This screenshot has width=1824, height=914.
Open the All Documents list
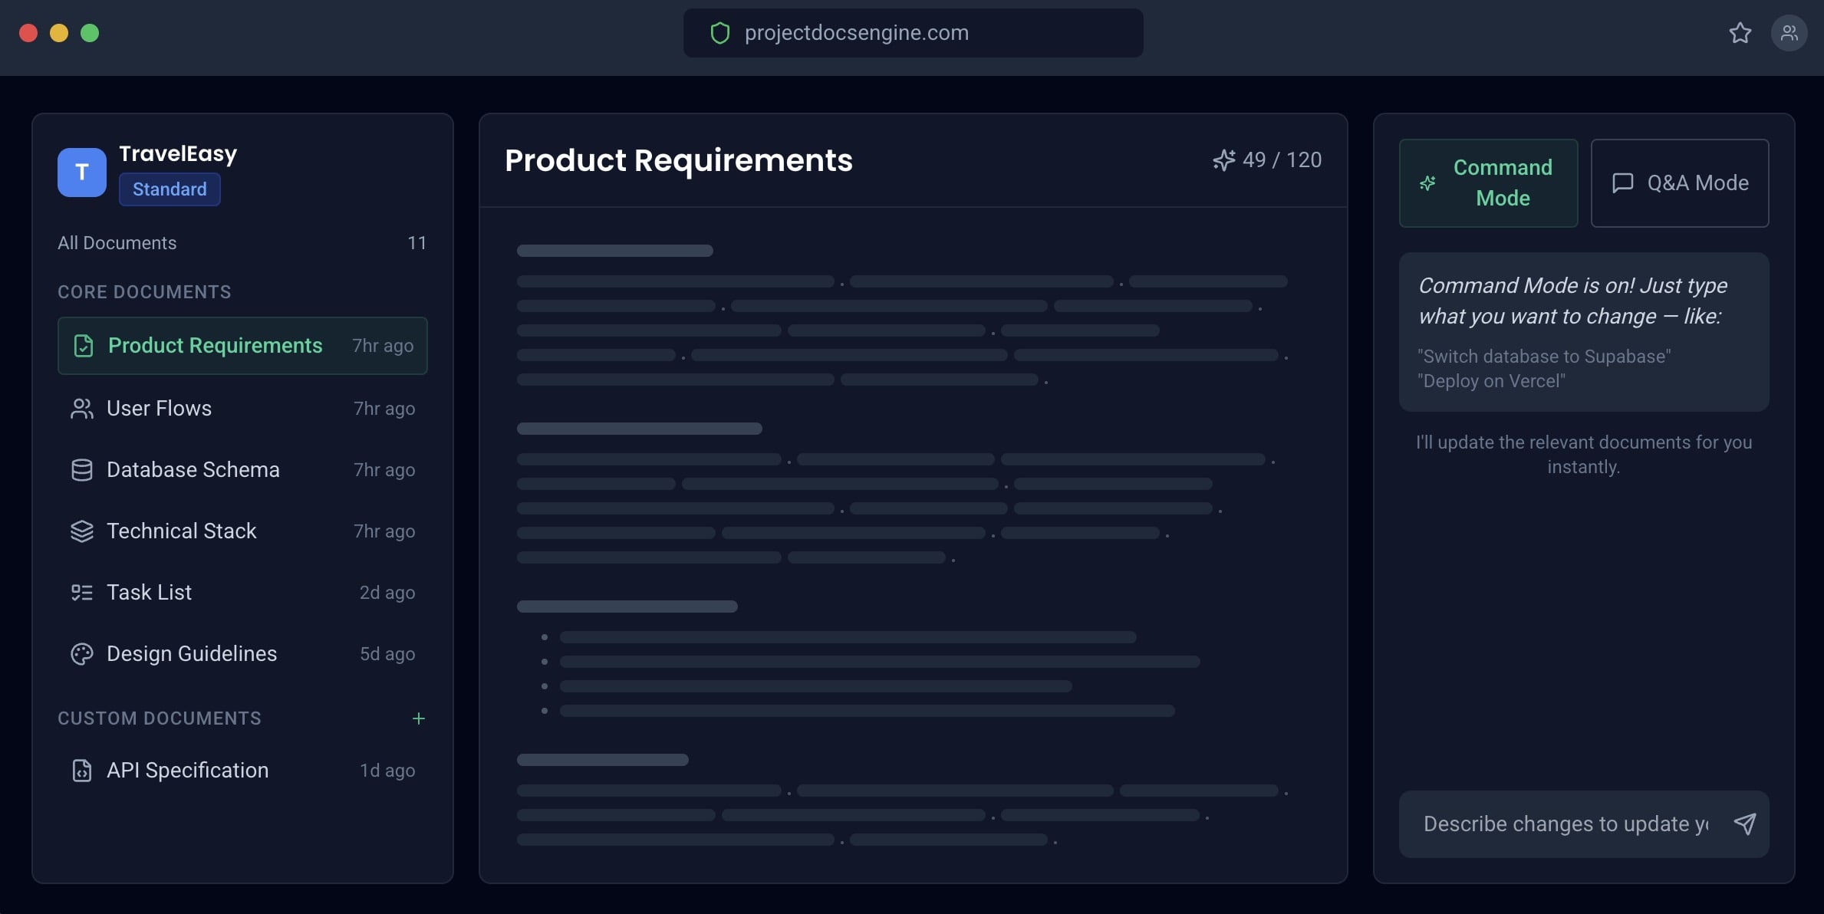click(x=117, y=242)
